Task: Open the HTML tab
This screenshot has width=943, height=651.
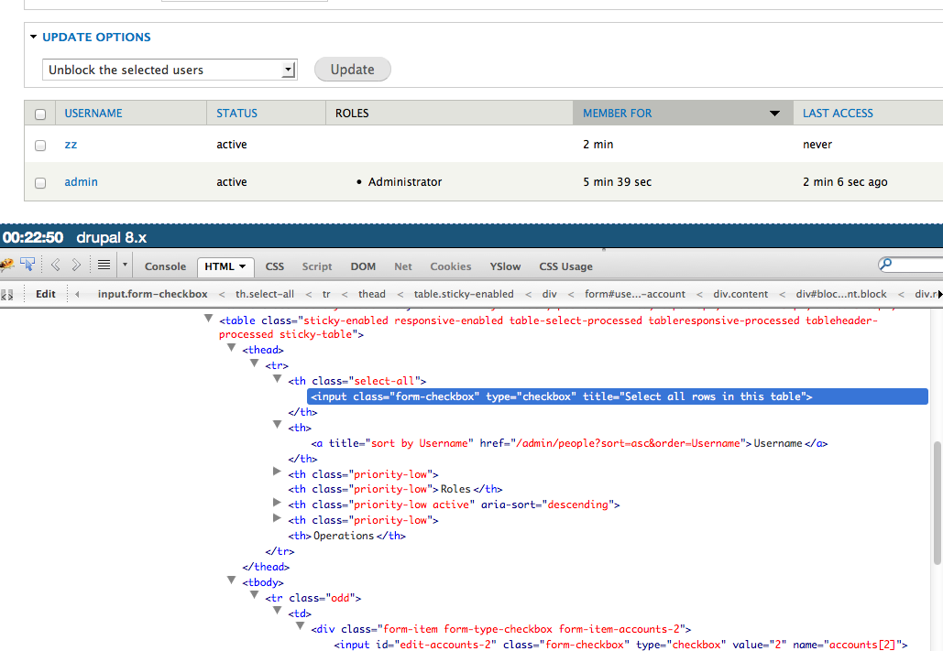Action: pos(225,266)
